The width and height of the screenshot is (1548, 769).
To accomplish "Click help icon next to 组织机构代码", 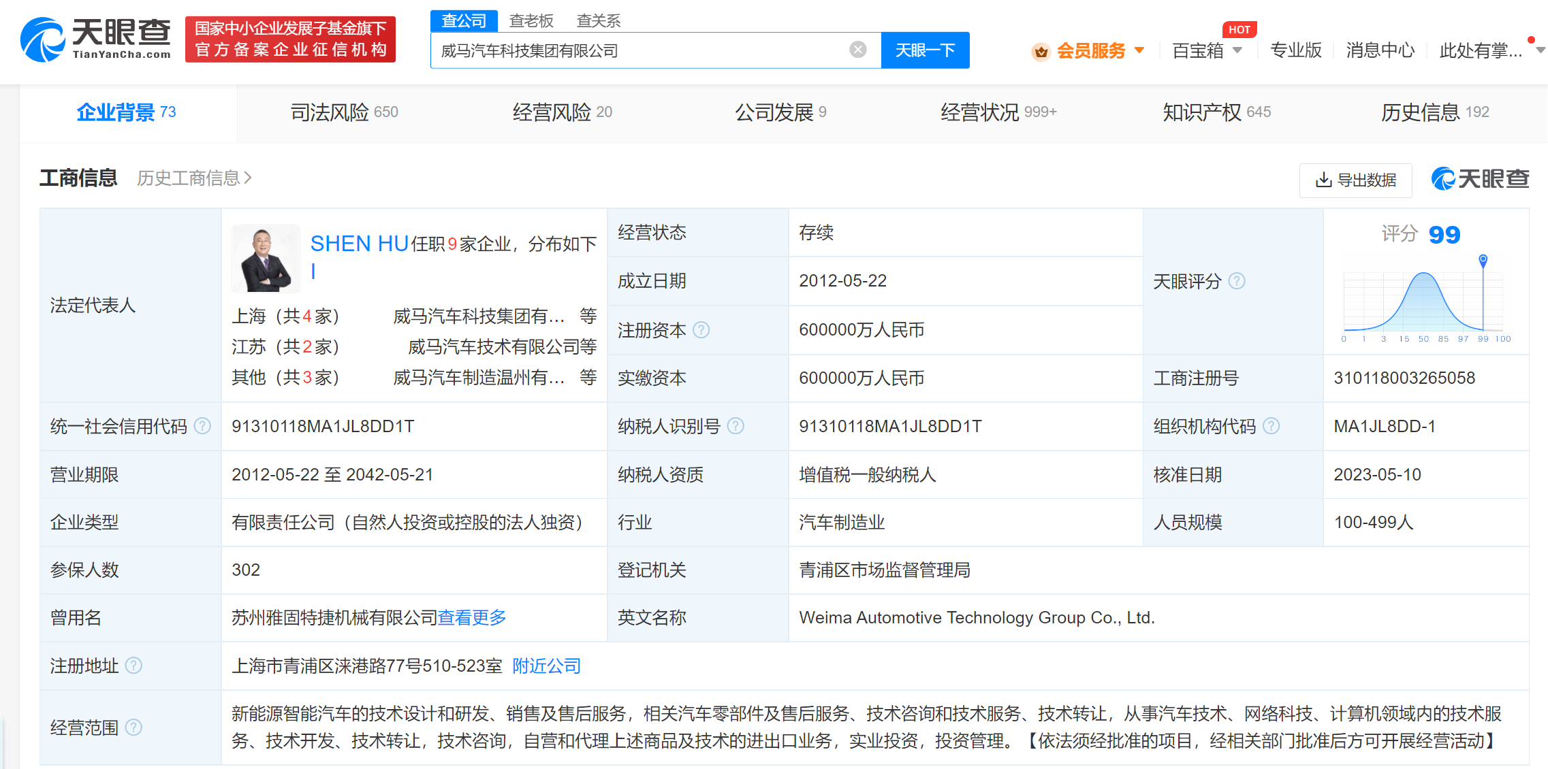I will pyautogui.click(x=1271, y=426).
